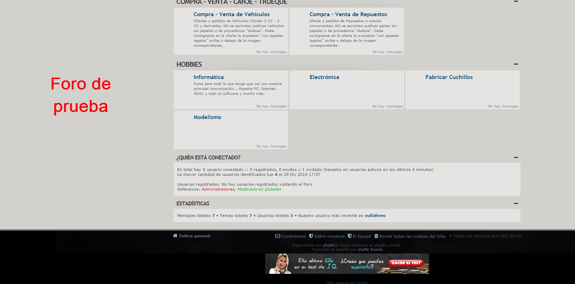Click the envelope icon for Contáctenos
Image resolution: width=575 pixels, height=284 pixels.
tap(277, 236)
